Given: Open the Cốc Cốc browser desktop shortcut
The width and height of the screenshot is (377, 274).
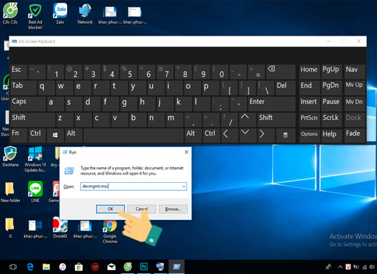Looking at the screenshot, I should click(x=10, y=14).
